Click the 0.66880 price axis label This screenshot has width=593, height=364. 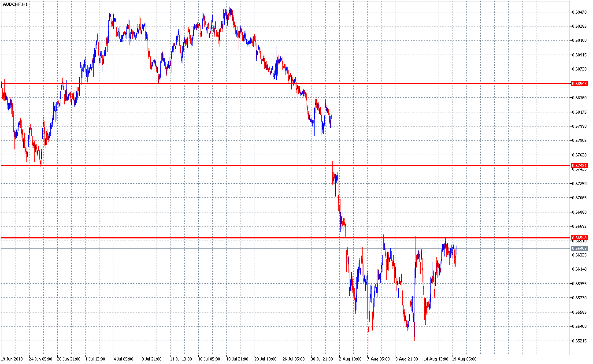(x=579, y=212)
